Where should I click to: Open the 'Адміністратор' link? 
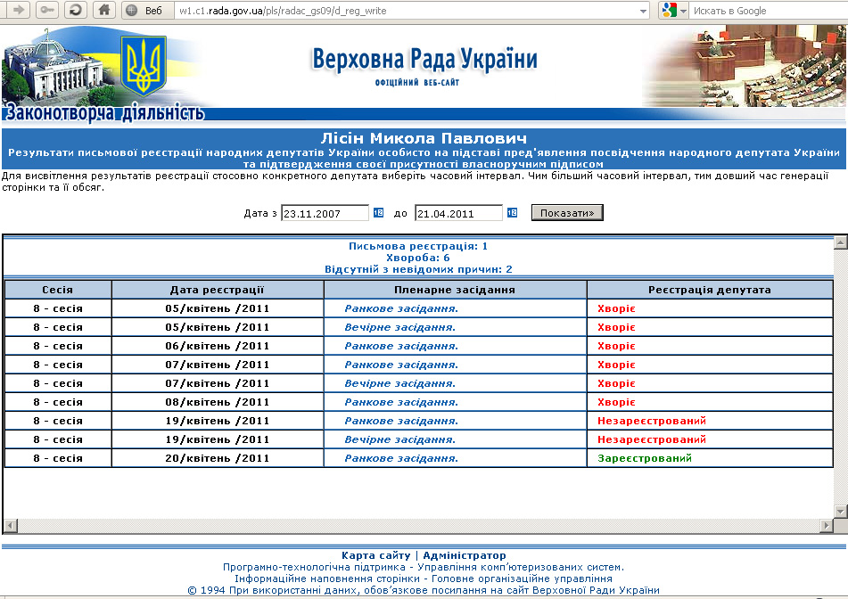coord(464,555)
